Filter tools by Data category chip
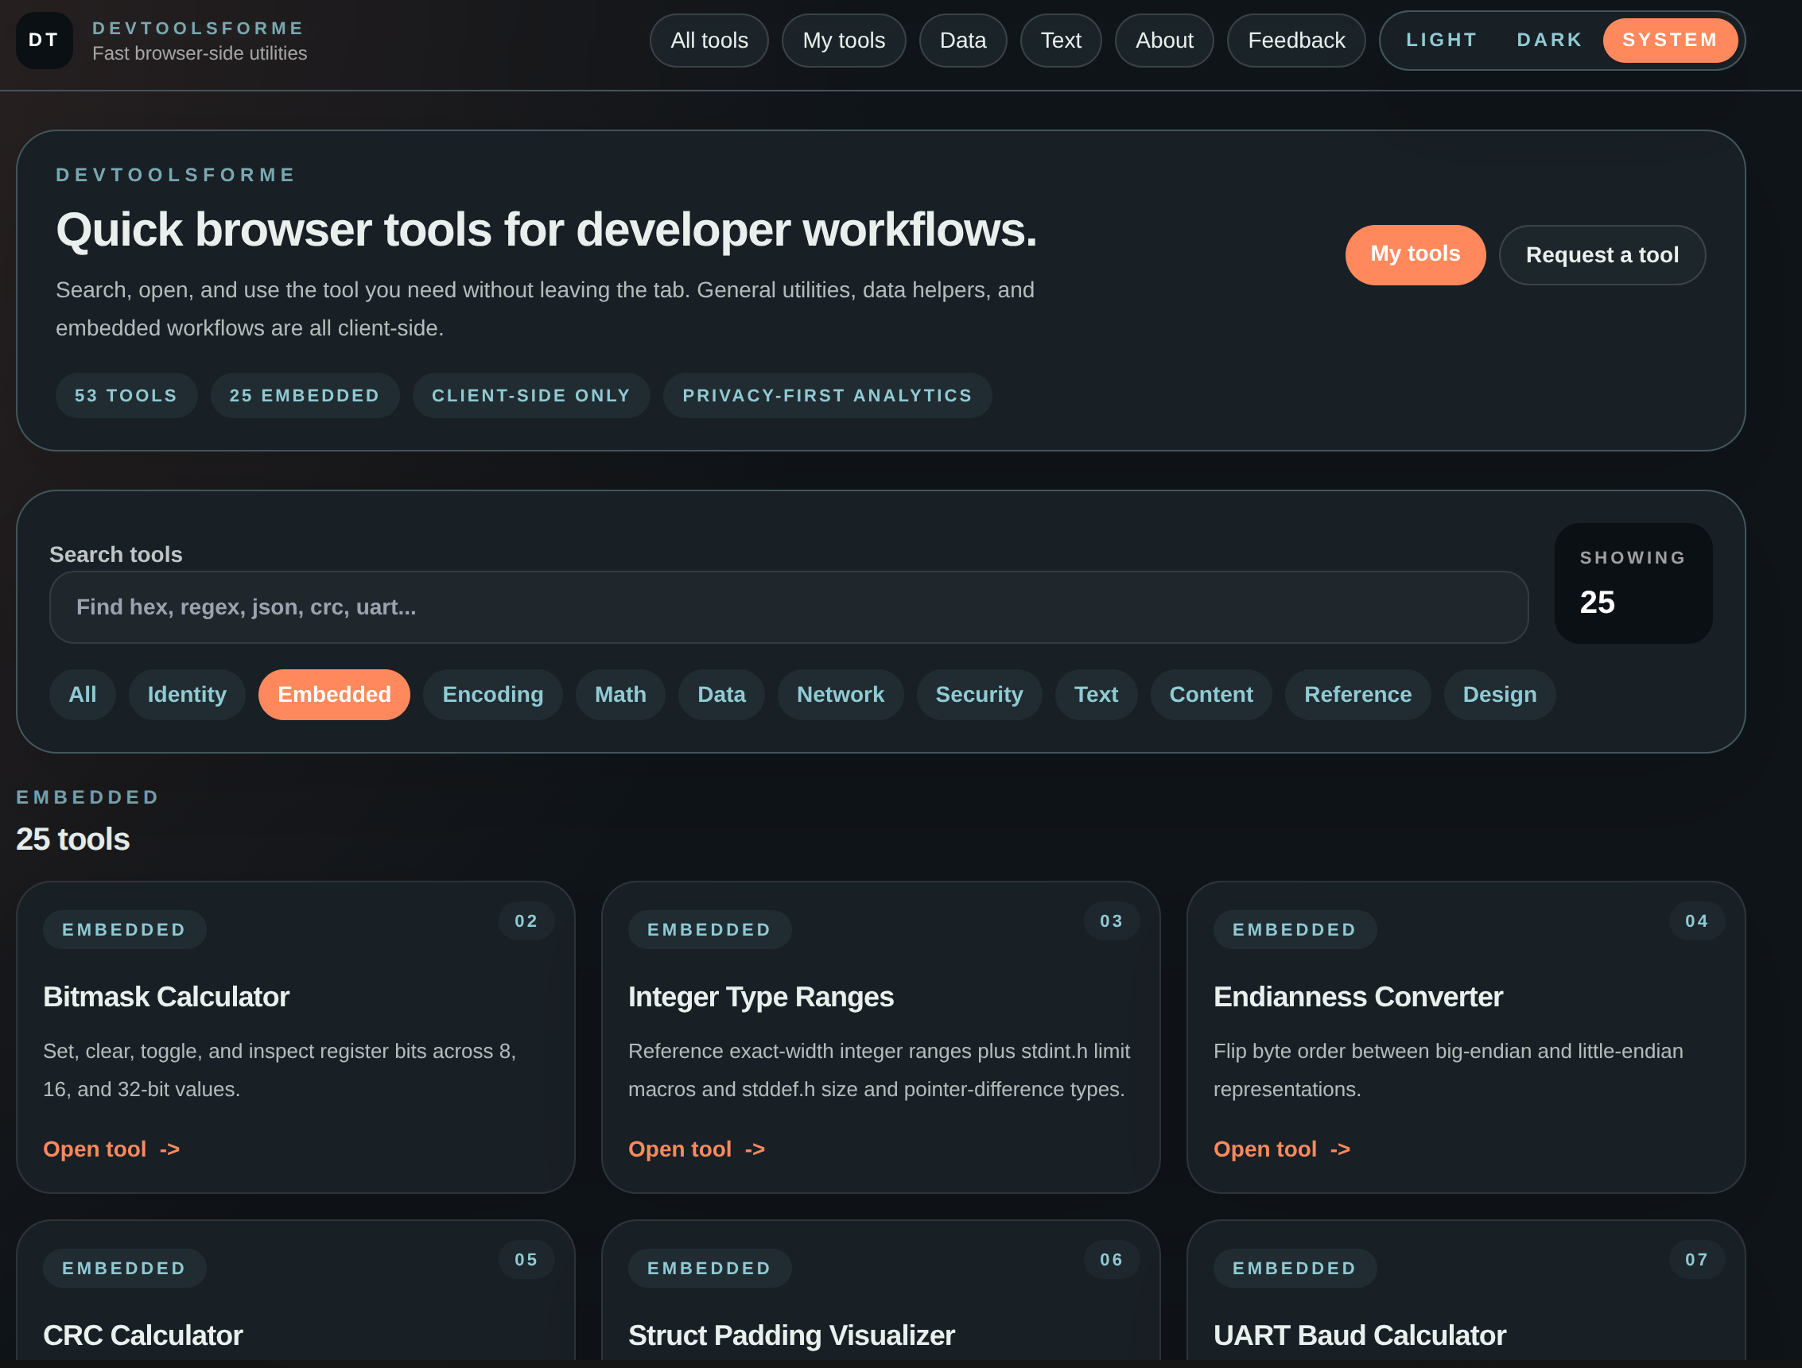This screenshot has width=1802, height=1368. 721,694
